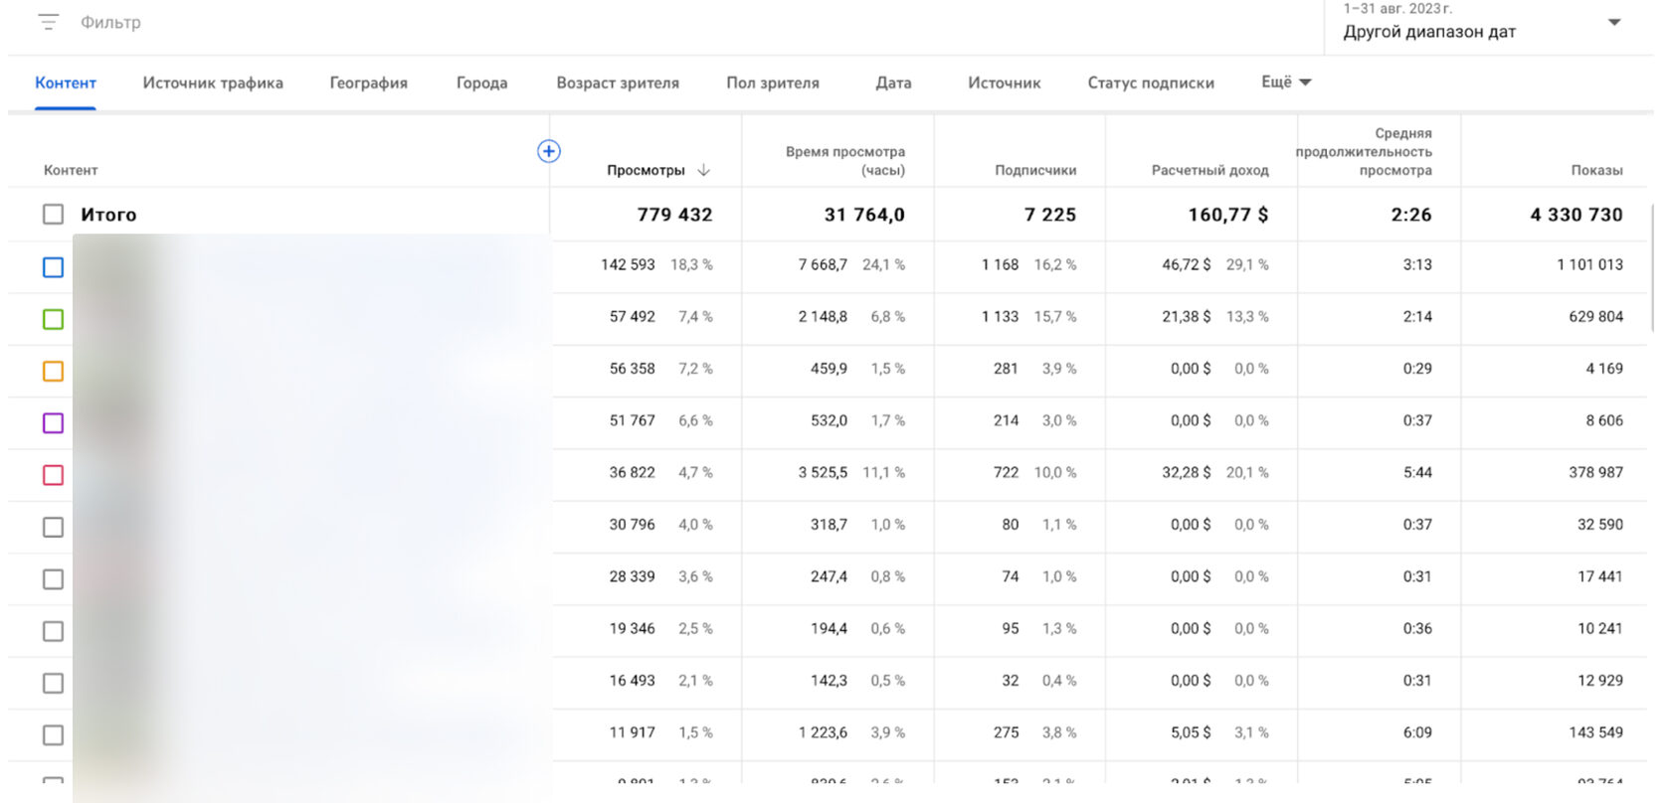Screen dimensions: 1671x803
Task: Sort by Средняя продолжительность просмотра header
Action: tap(1364, 151)
